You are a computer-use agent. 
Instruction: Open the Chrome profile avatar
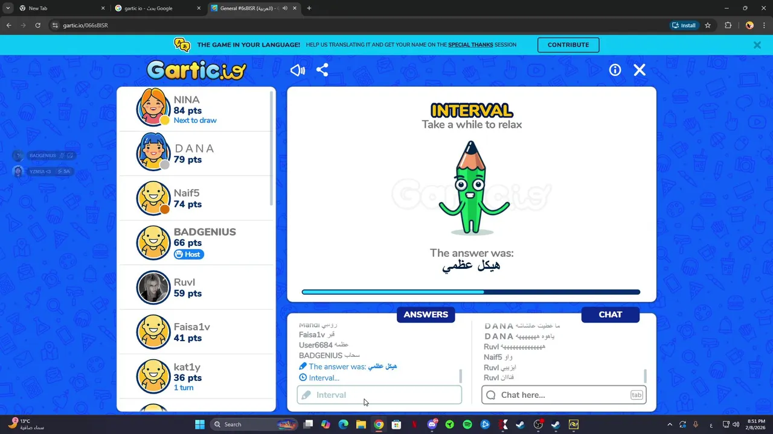(x=749, y=25)
